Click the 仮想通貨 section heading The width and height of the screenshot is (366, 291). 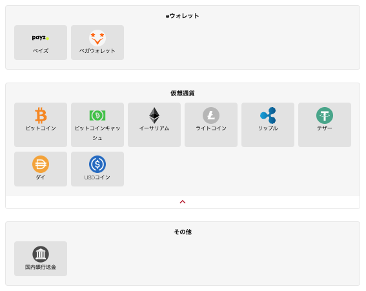click(183, 94)
